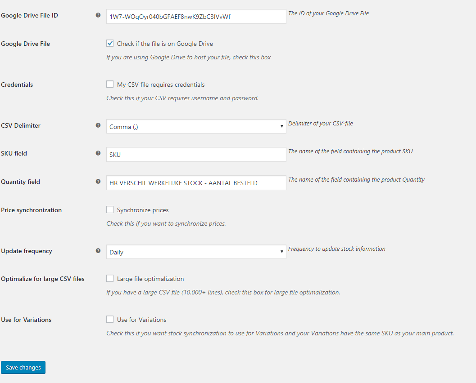
Task: Click into the SKU field input
Action: 196,155
